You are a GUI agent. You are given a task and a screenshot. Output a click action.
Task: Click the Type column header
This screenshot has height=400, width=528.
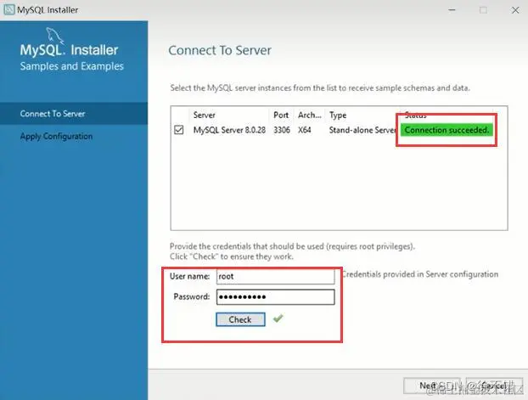tap(338, 115)
